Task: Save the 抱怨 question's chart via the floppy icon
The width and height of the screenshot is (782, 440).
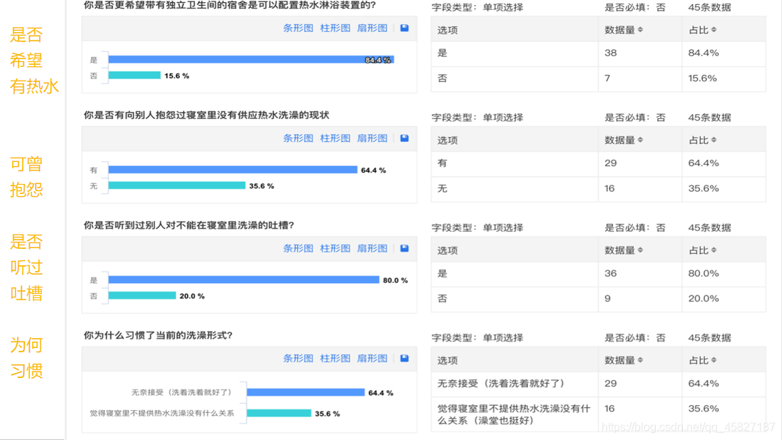Action: pos(404,138)
